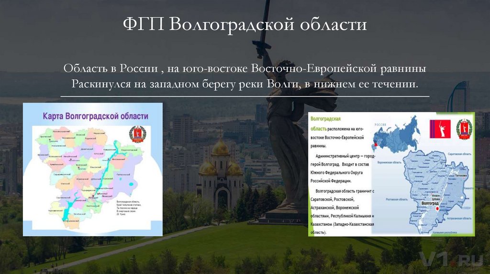Select the line beginning Область в России
The width and height of the screenshot is (490, 274).
coord(245,68)
